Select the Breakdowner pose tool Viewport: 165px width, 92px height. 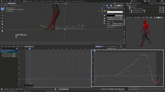coord(2,34)
